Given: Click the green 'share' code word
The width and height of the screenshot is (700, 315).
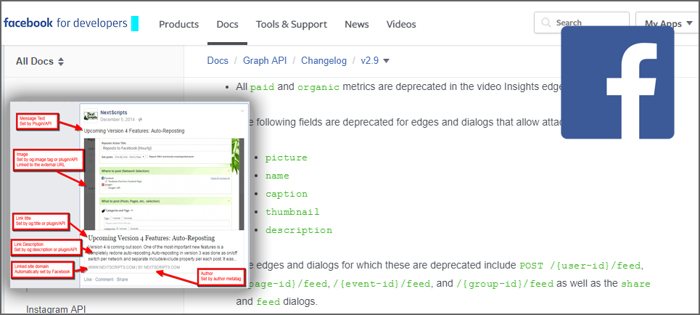Looking at the screenshot, I should coord(635,284).
